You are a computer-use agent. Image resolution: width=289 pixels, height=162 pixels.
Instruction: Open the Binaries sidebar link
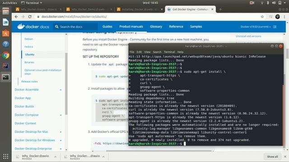(29, 62)
